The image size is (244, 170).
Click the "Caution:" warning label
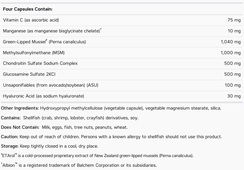click(x=9, y=137)
